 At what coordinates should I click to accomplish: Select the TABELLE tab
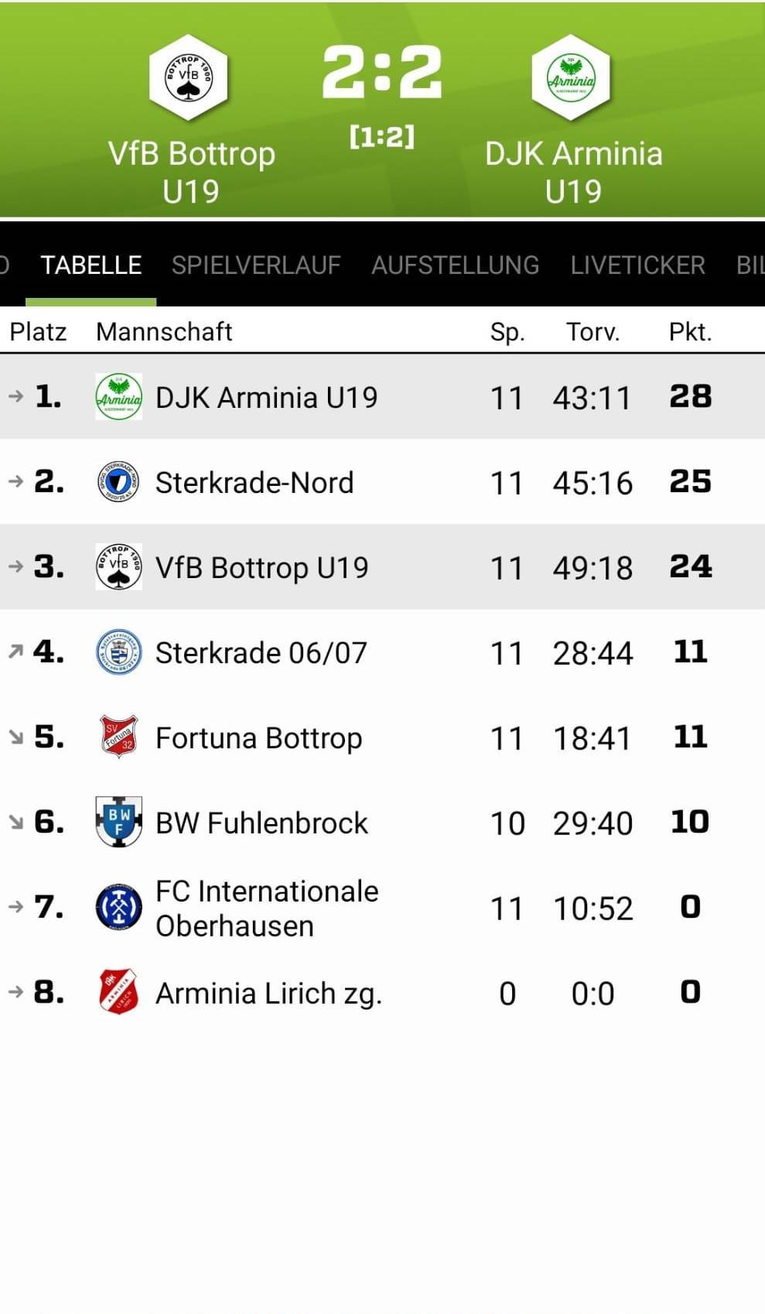pyautogui.click(x=91, y=265)
